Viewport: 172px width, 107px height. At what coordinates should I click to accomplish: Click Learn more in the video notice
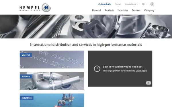tap(141, 71)
